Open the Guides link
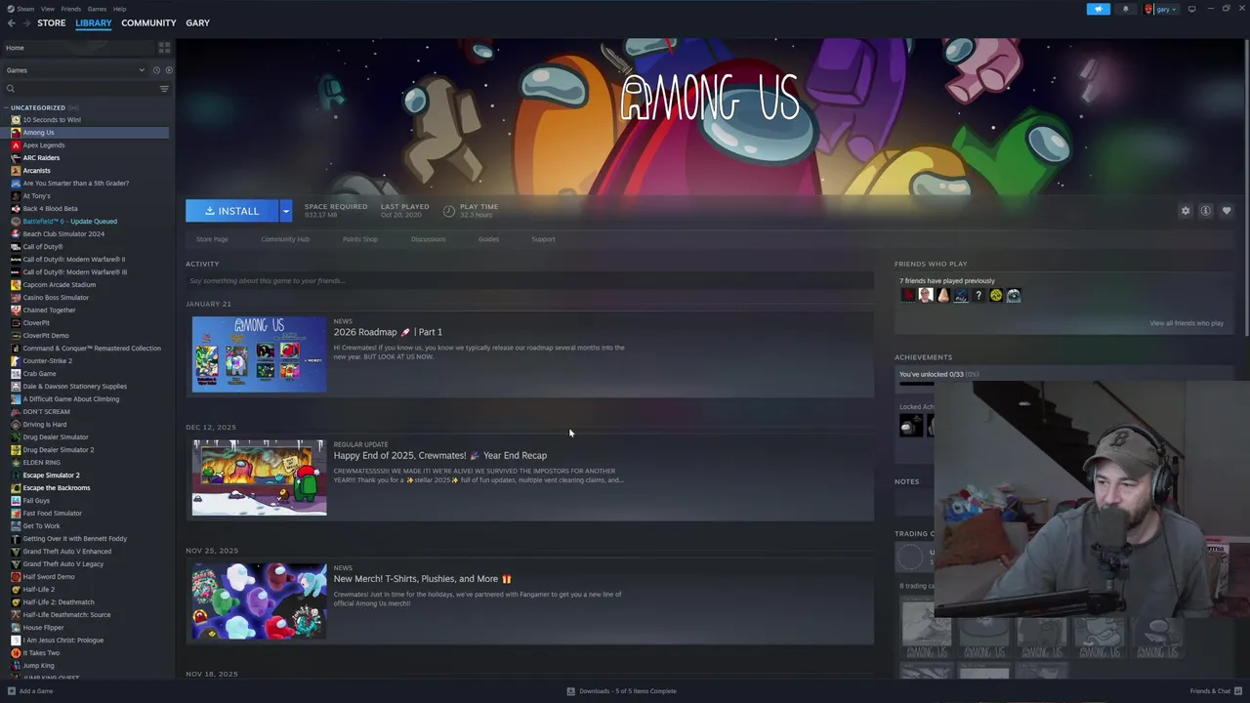Image resolution: width=1250 pixels, height=703 pixels. point(488,239)
